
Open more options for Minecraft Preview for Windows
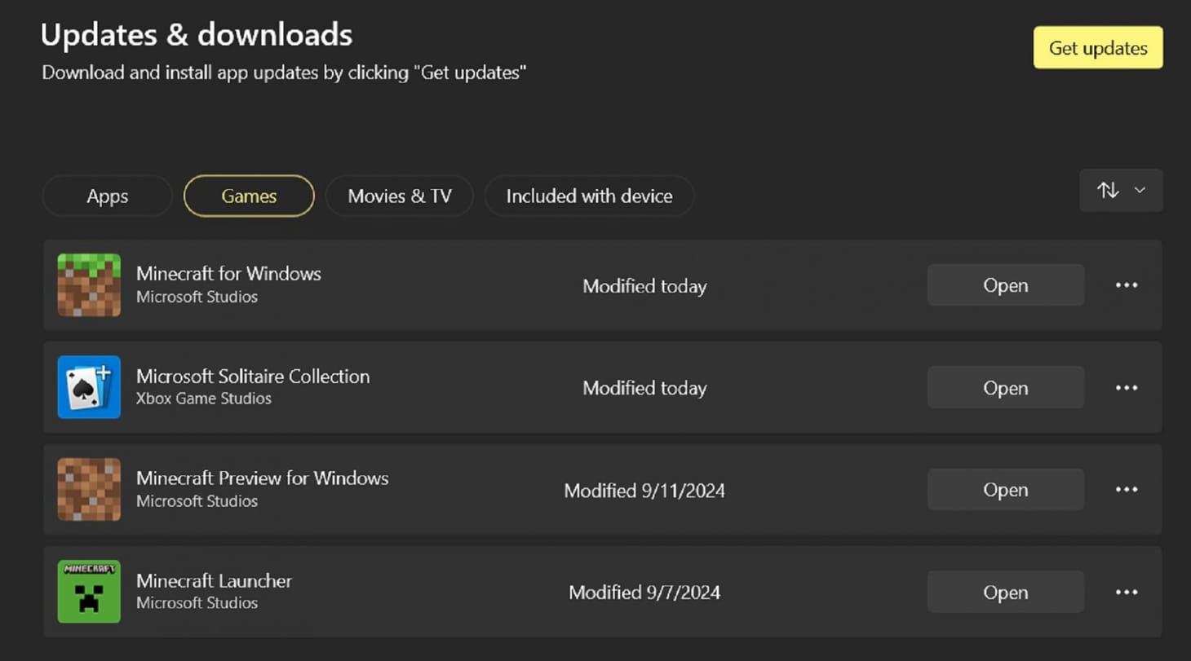point(1126,489)
